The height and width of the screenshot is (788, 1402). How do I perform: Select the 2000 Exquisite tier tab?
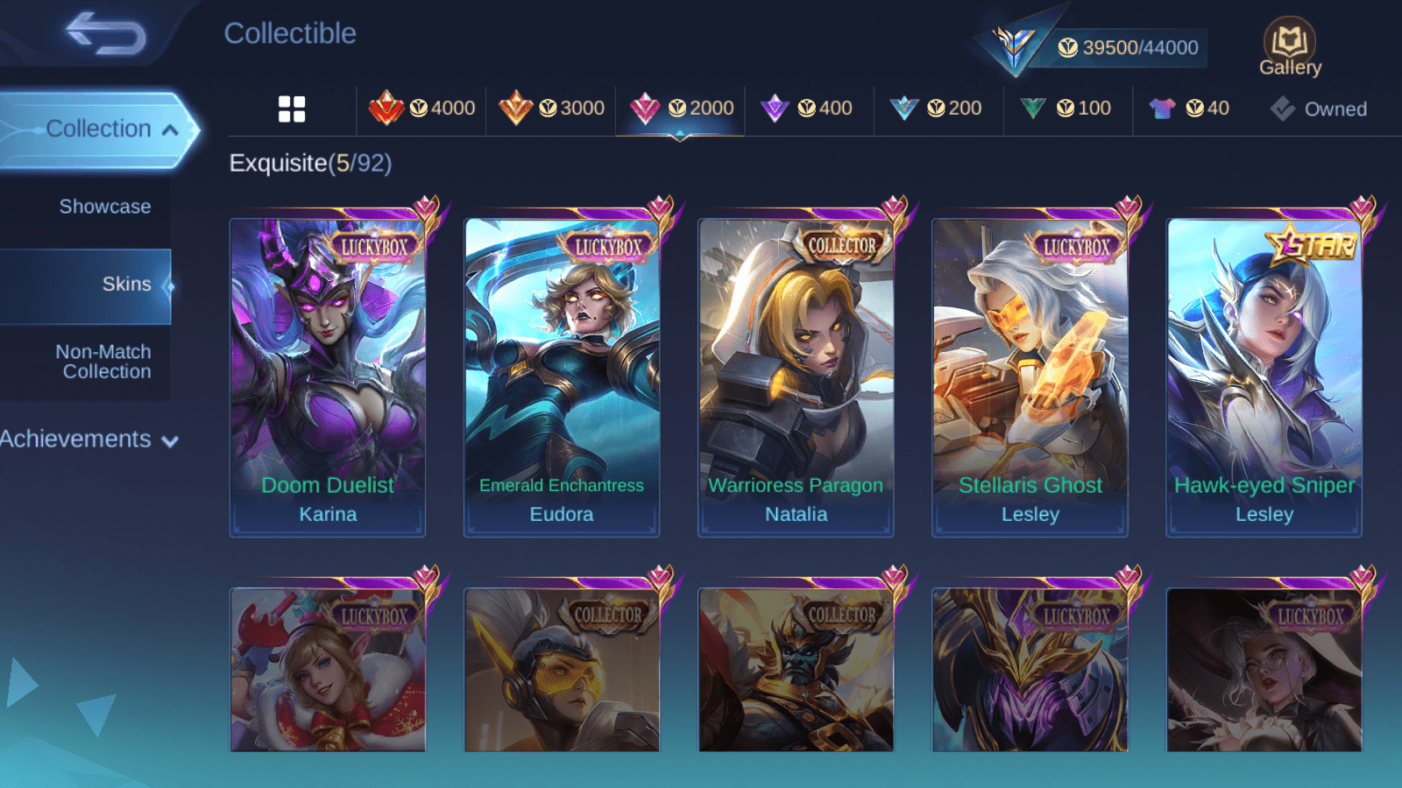(680, 109)
